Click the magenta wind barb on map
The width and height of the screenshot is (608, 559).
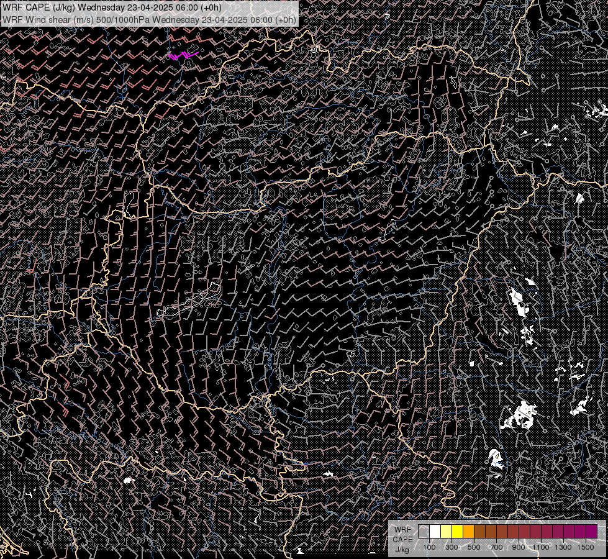183,55
